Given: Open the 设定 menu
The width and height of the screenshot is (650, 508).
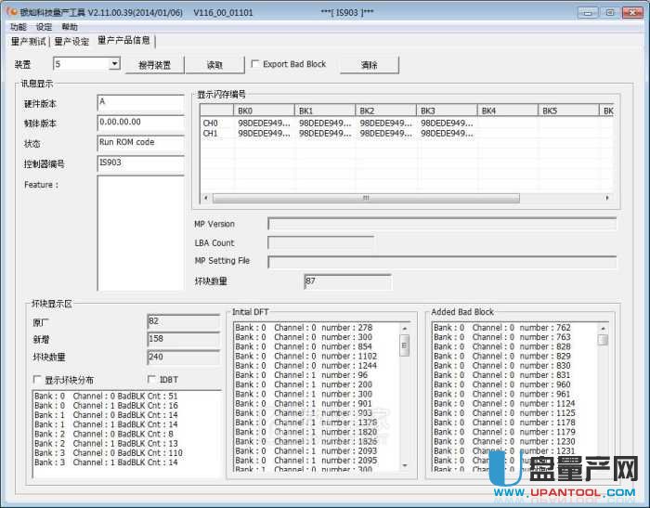Looking at the screenshot, I should (x=44, y=27).
